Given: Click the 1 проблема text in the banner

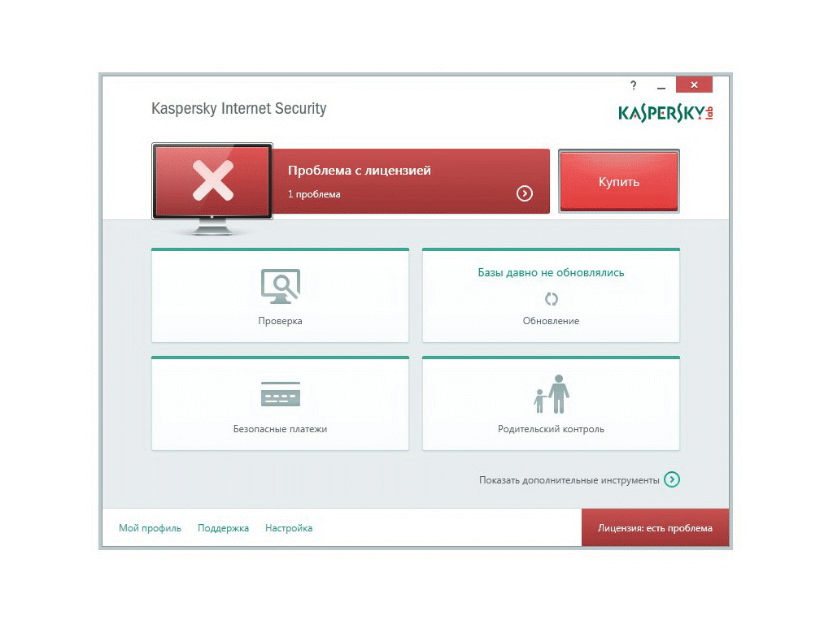Looking at the screenshot, I should [x=314, y=194].
